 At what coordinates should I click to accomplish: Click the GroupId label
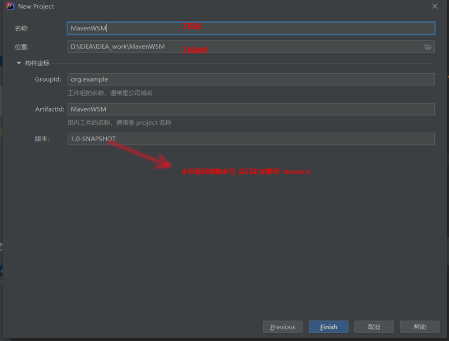48,79
